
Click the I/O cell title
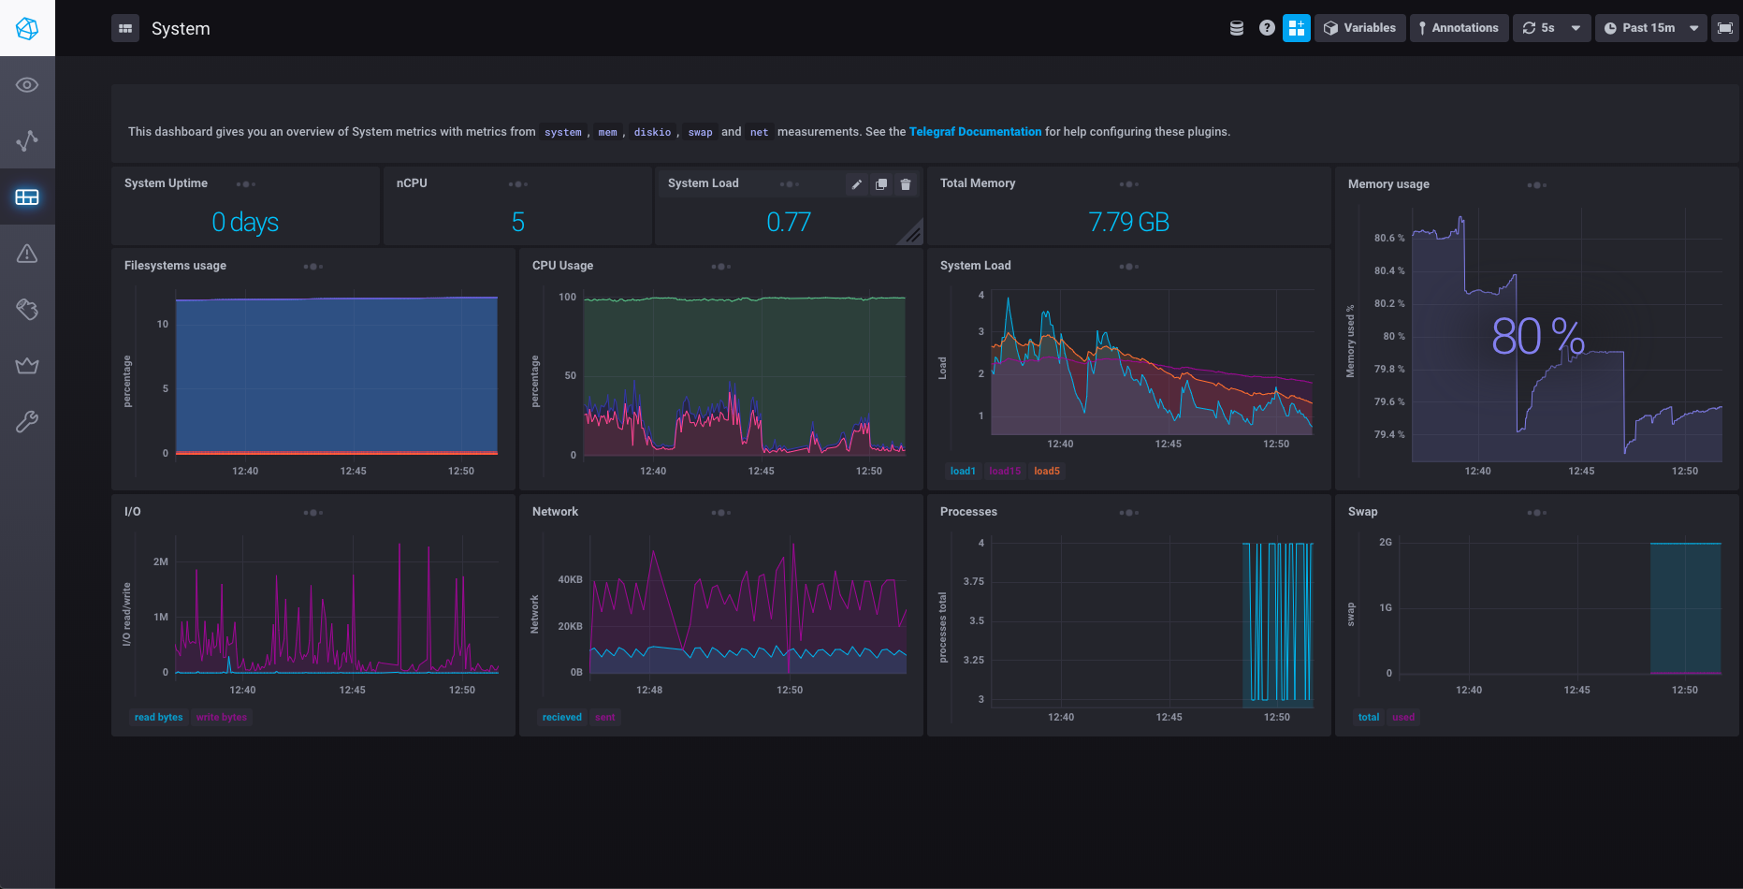click(x=133, y=512)
